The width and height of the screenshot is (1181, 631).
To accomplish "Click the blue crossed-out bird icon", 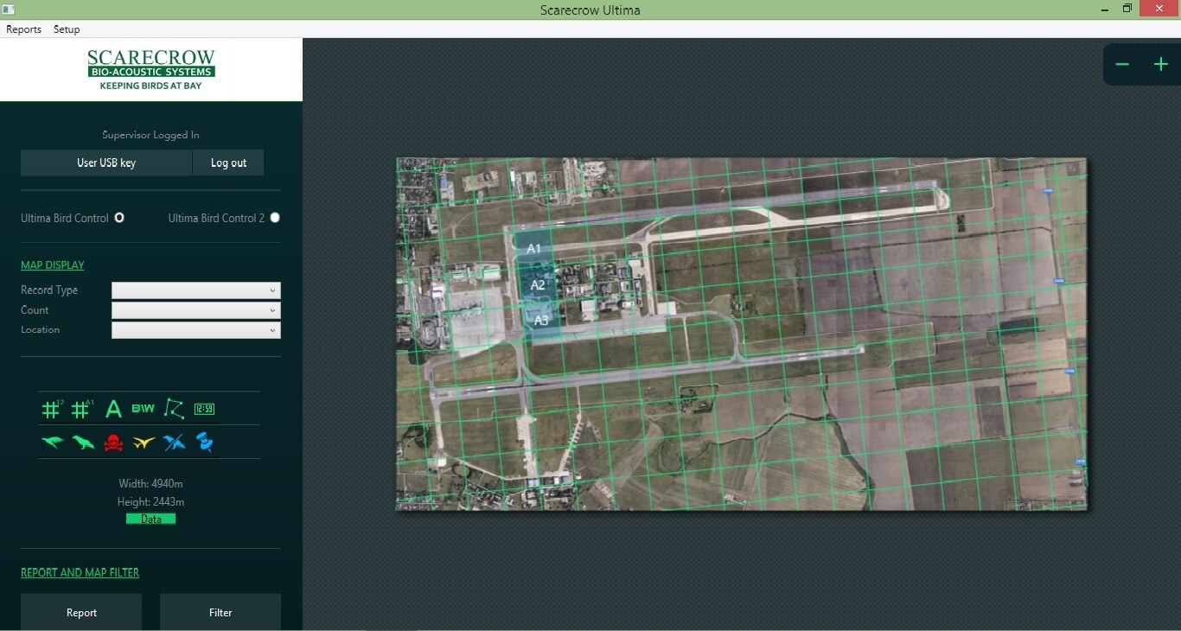I will tap(174, 443).
